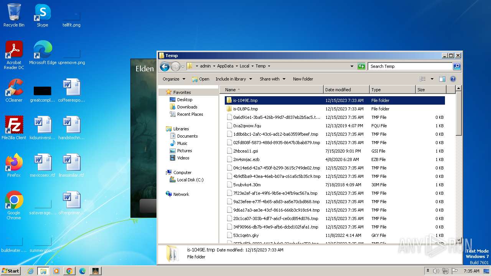This screenshot has width=491, height=276.
Task: Click Search Temp input field
Action: 410,66
